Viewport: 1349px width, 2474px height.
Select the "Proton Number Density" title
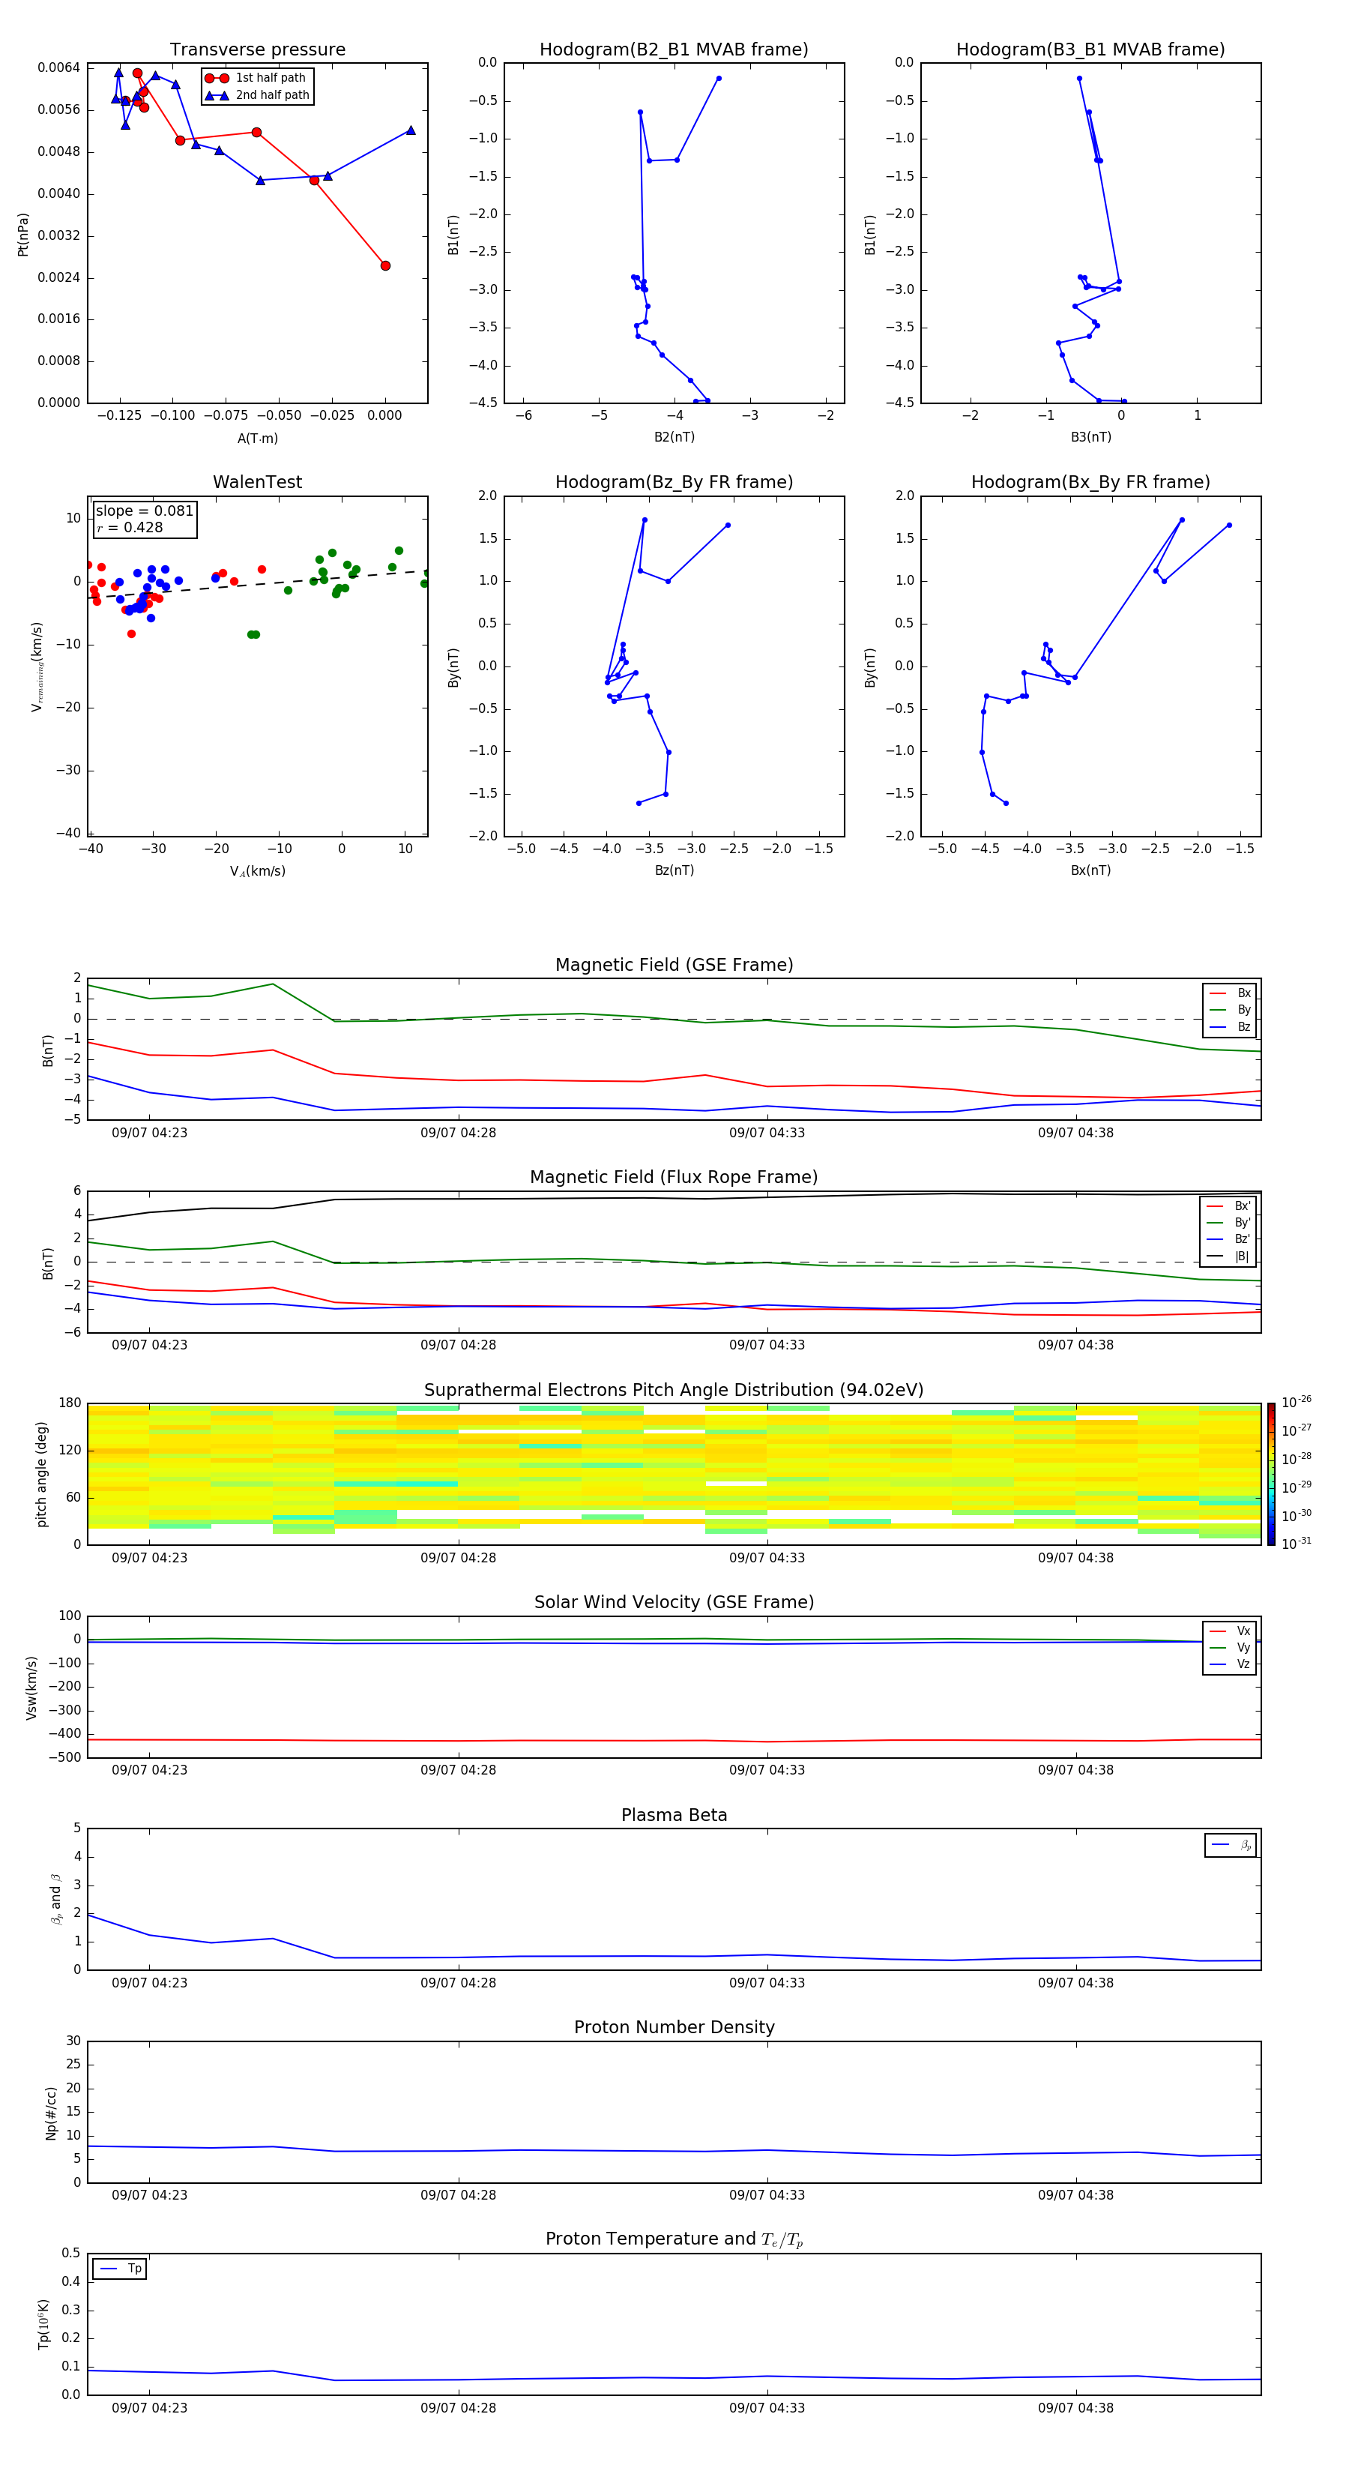[x=674, y=2029]
